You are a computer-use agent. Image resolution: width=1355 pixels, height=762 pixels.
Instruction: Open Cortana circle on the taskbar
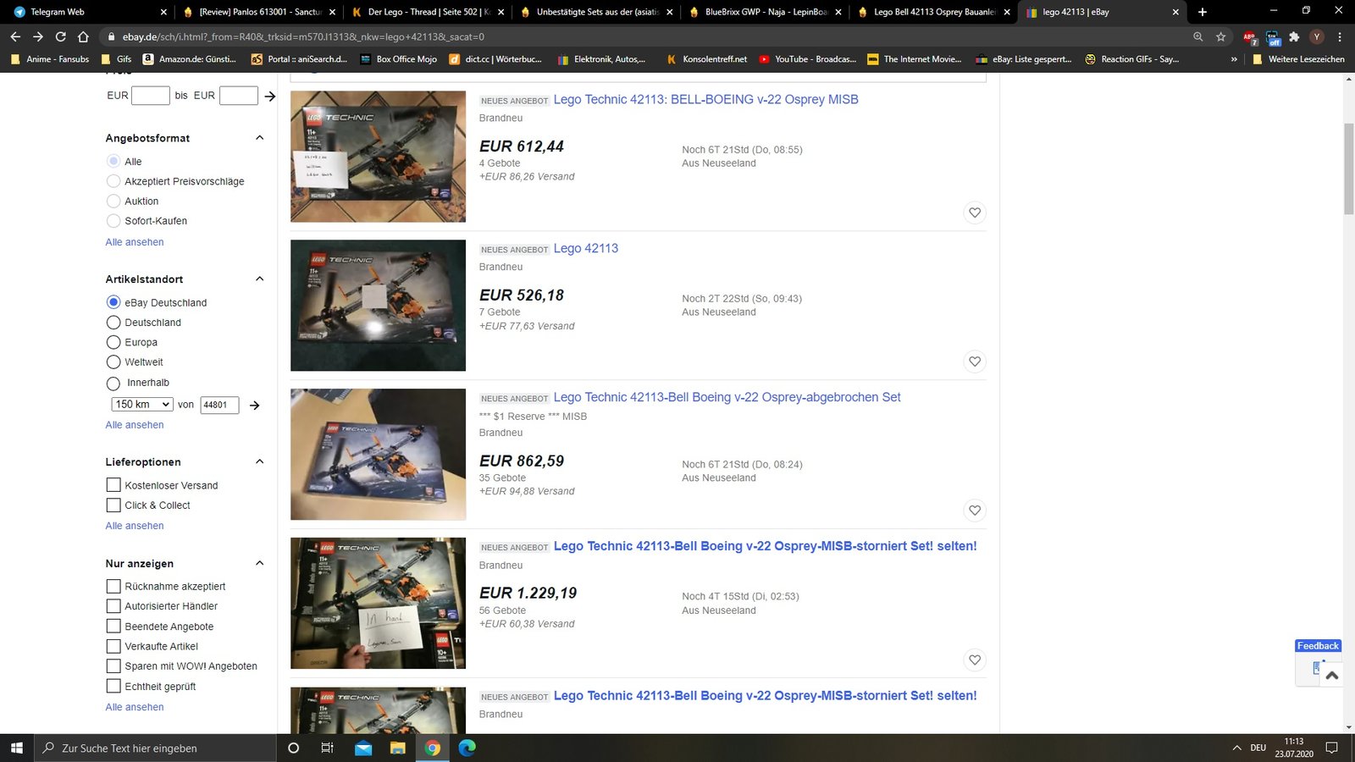[x=294, y=748]
